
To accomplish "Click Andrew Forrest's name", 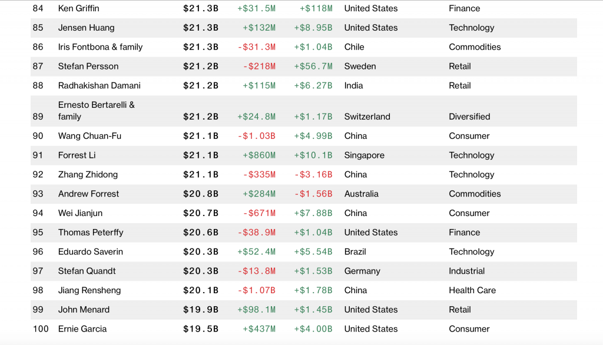I will click(88, 194).
